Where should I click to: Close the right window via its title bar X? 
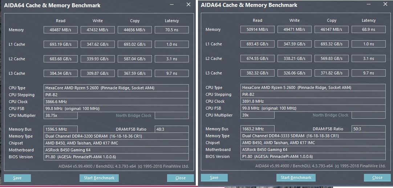pos(385,4)
